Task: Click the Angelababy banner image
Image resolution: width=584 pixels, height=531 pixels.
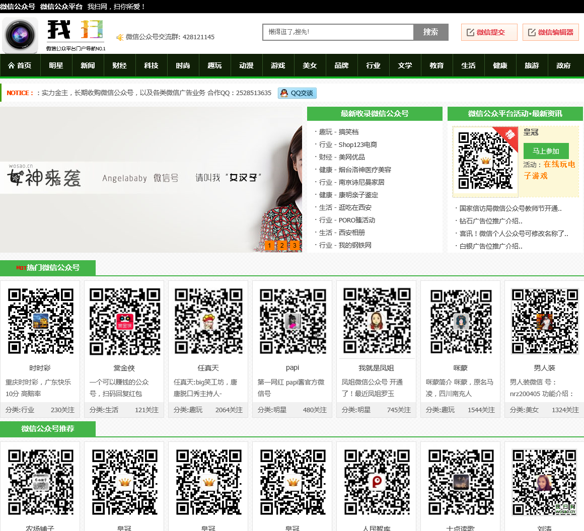Action: point(151,180)
